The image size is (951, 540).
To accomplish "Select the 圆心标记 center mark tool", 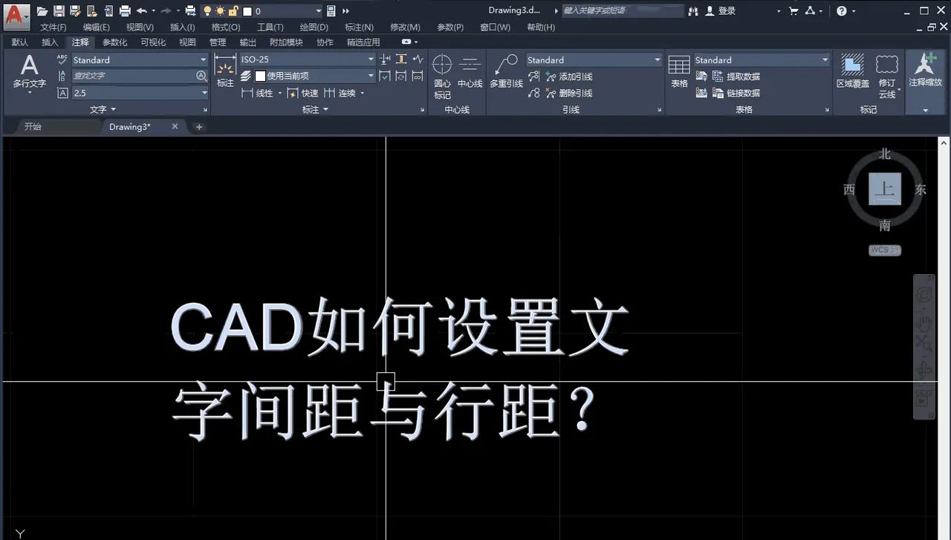I will [x=441, y=72].
